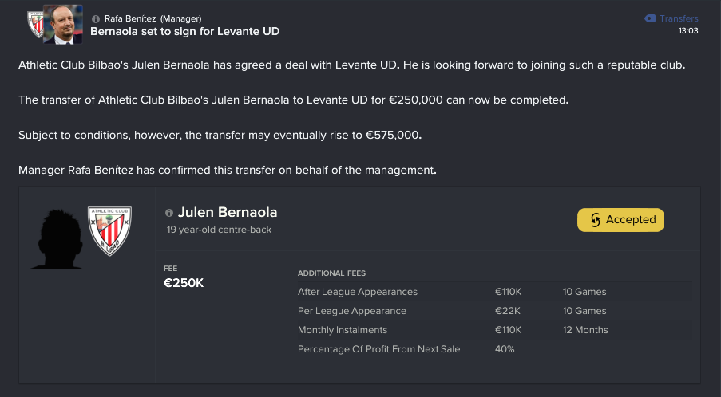
Task: Click the Additional Fees heading
Action: click(x=331, y=273)
